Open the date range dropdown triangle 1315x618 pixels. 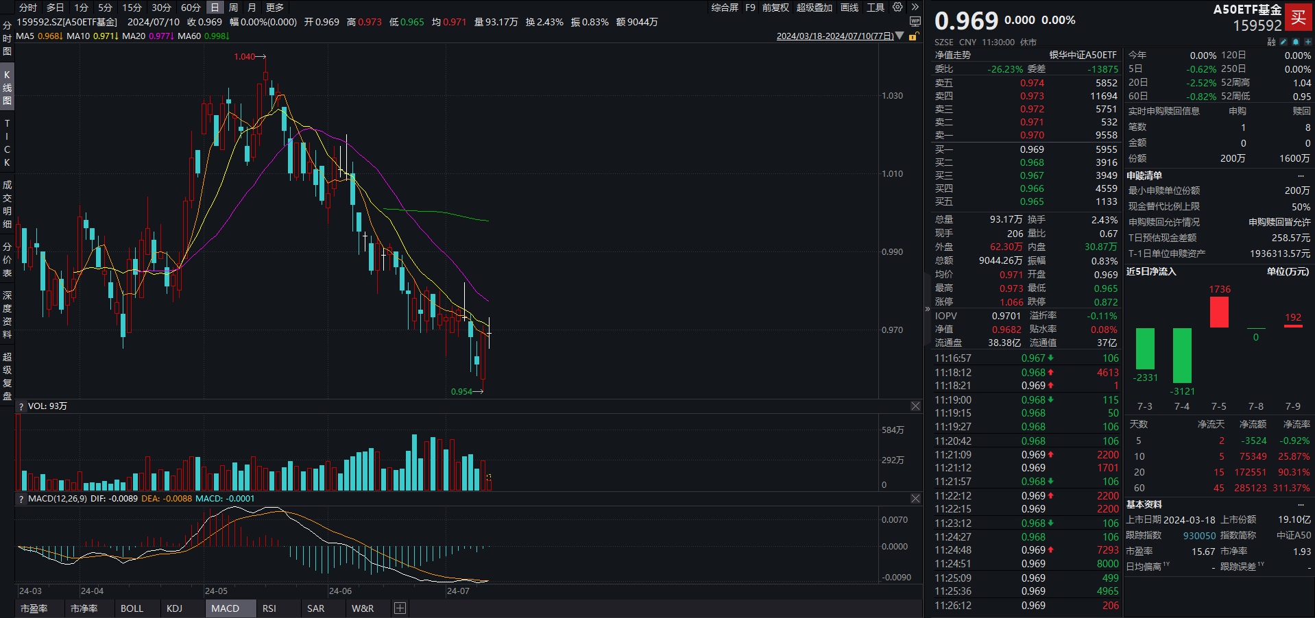coord(900,36)
